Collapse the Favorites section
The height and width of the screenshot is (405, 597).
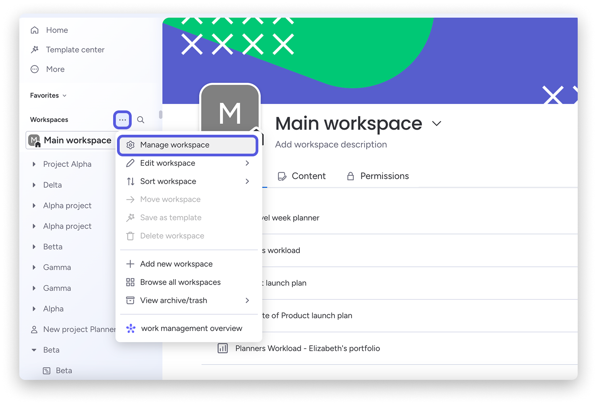(64, 95)
